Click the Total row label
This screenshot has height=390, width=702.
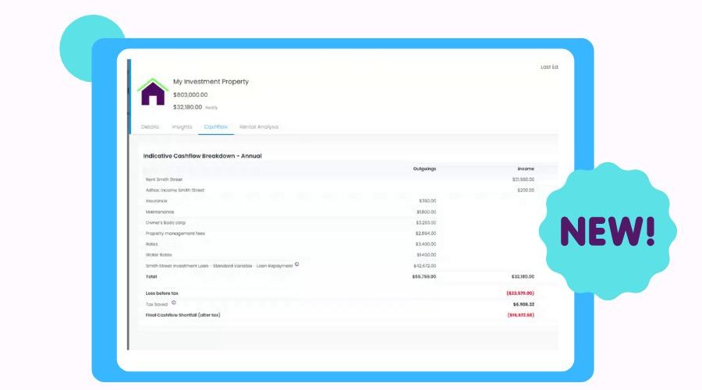[x=151, y=277]
